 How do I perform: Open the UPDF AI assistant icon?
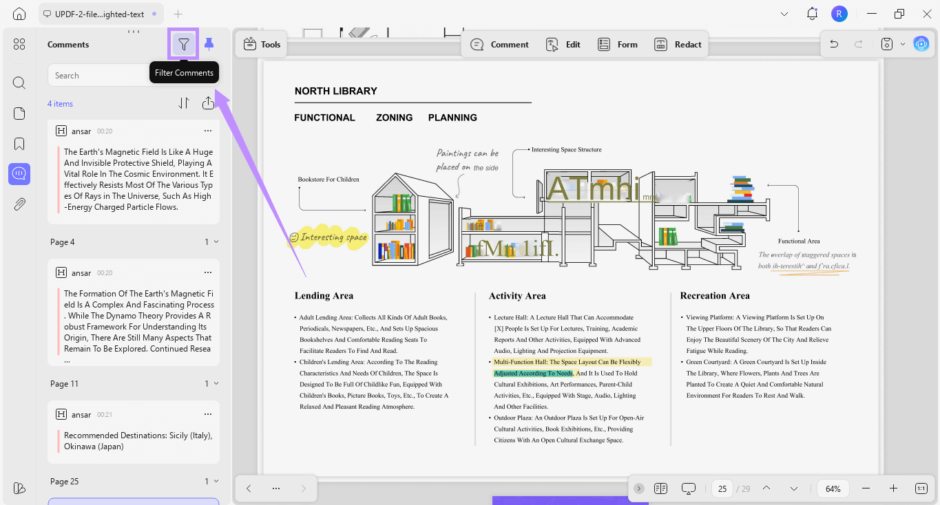click(921, 44)
